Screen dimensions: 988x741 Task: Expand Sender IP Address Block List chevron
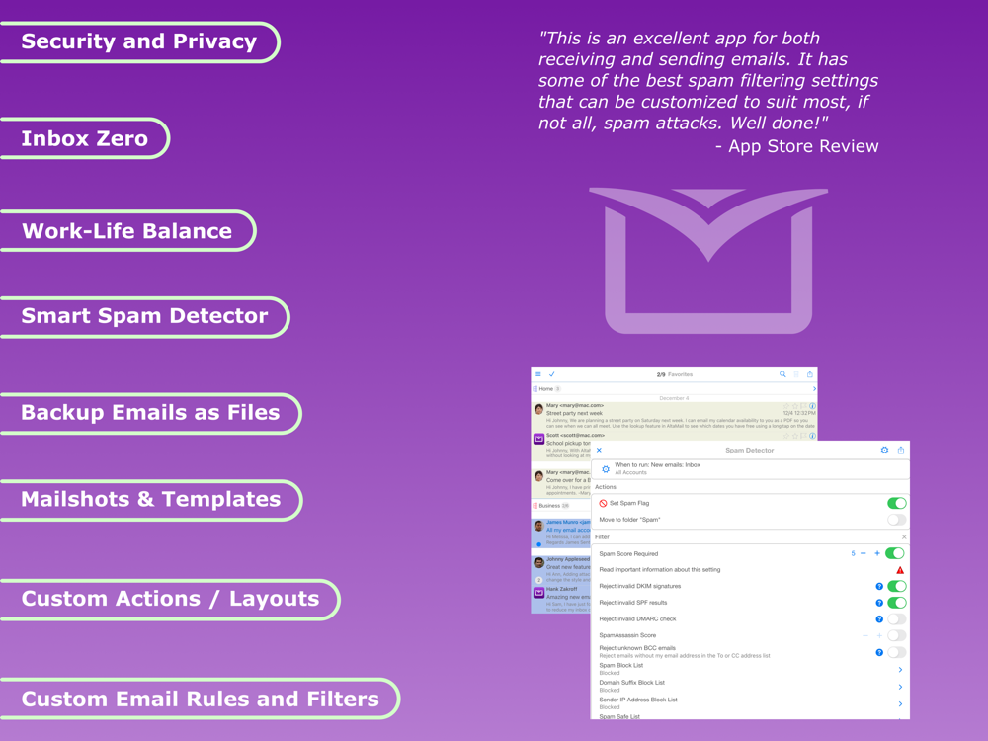(x=900, y=703)
